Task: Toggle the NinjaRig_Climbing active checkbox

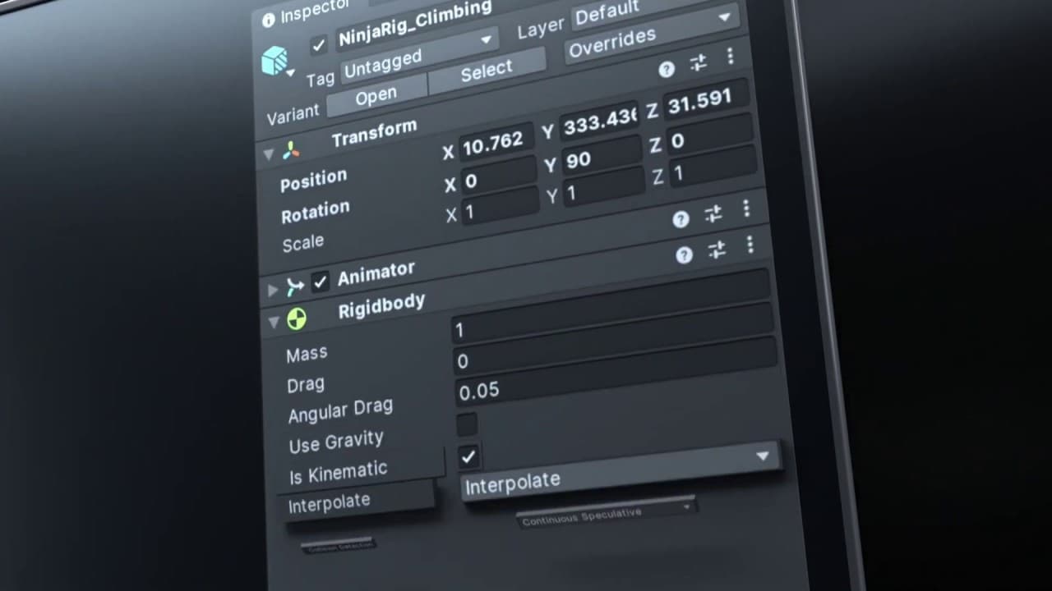Action: pyautogui.click(x=319, y=45)
